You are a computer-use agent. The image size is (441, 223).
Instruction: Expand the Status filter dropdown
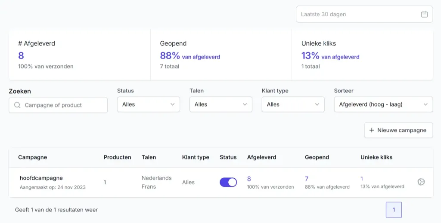click(149, 104)
